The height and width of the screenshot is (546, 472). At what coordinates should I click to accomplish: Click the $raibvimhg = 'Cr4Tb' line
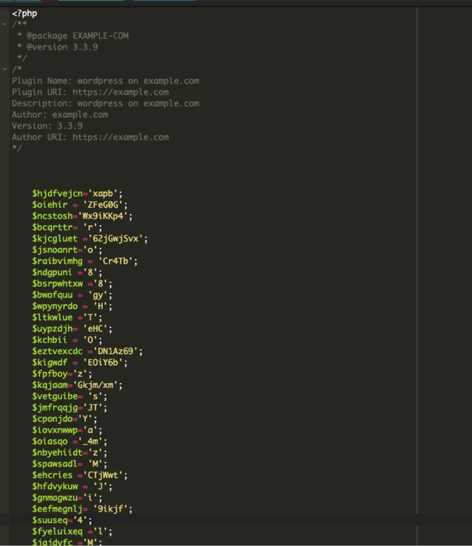point(85,261)
